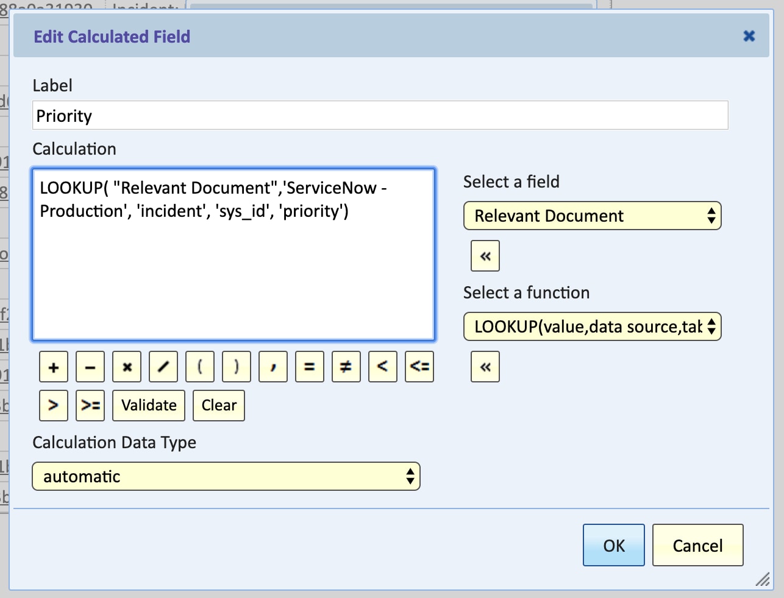Expand the Select a function dropdown
Screen dimensions: 784x598
tap(592, 327)
